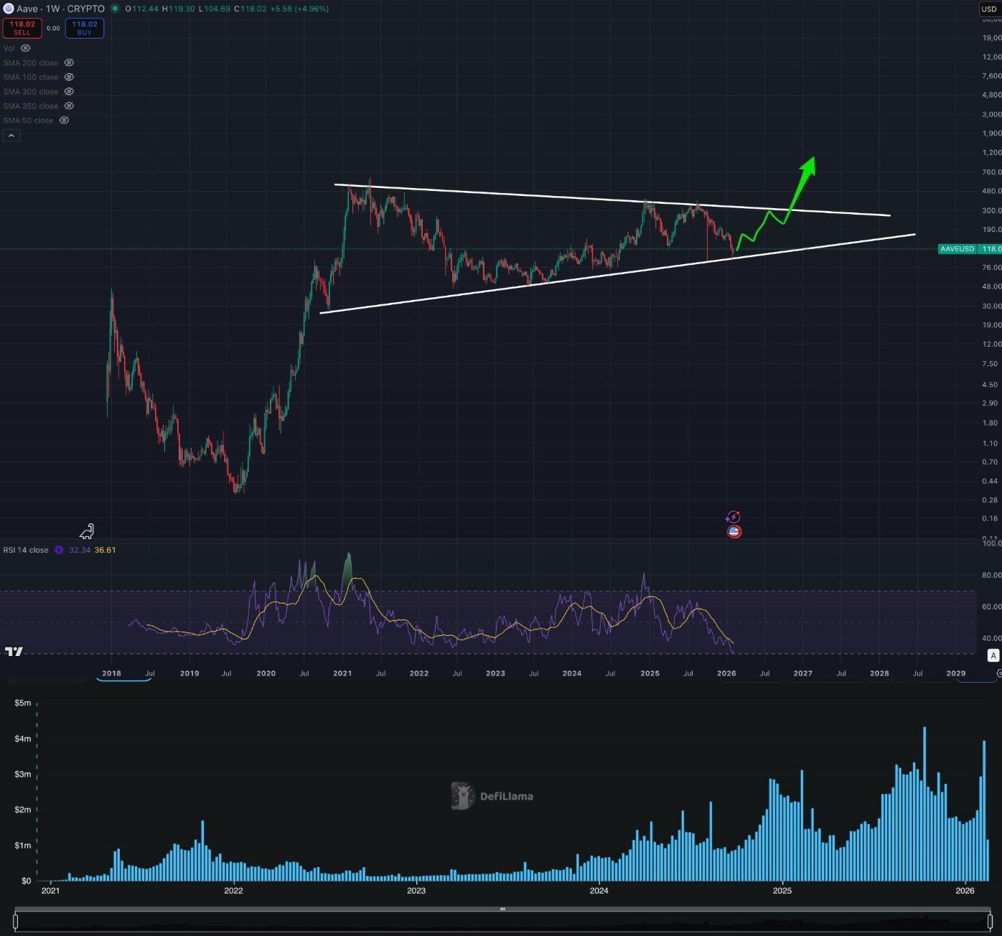The width and height of the screenshot is (1002, 936).
Task: Click the TradingView logo
Action: tap(14, 651)
